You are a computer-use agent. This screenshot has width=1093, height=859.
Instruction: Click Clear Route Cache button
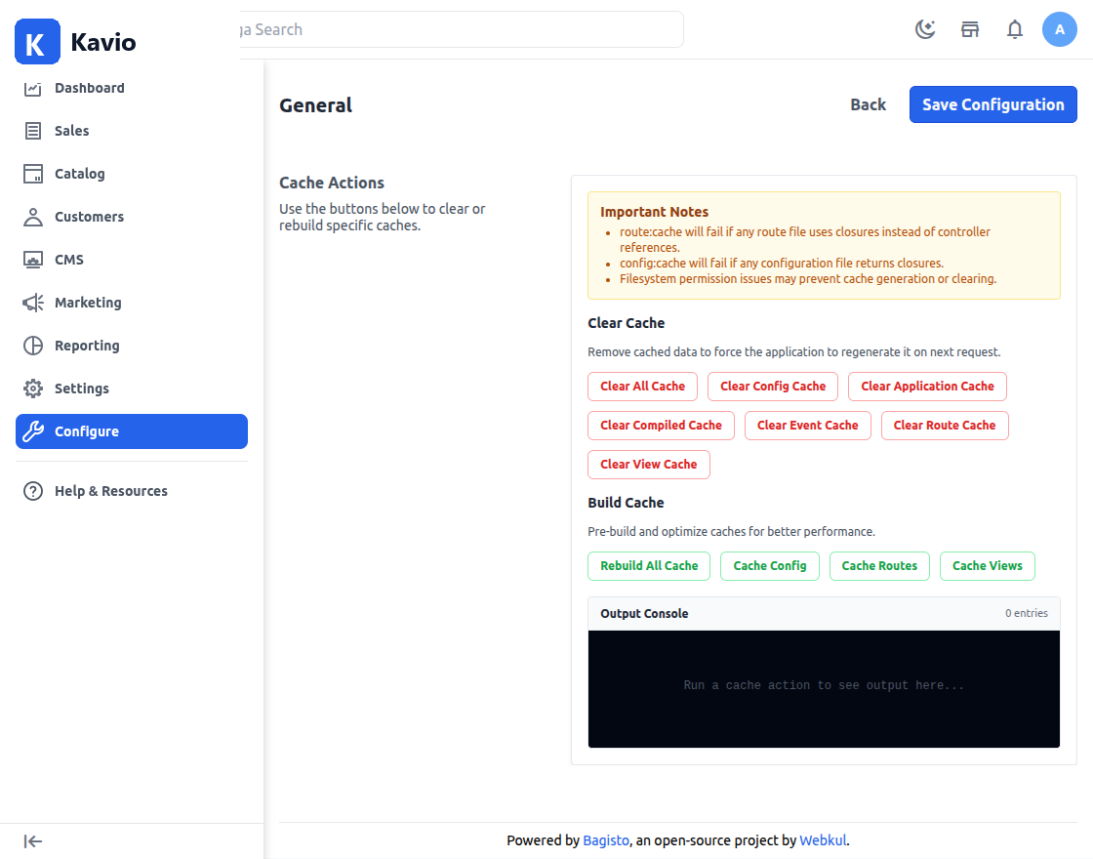(945, 426)
